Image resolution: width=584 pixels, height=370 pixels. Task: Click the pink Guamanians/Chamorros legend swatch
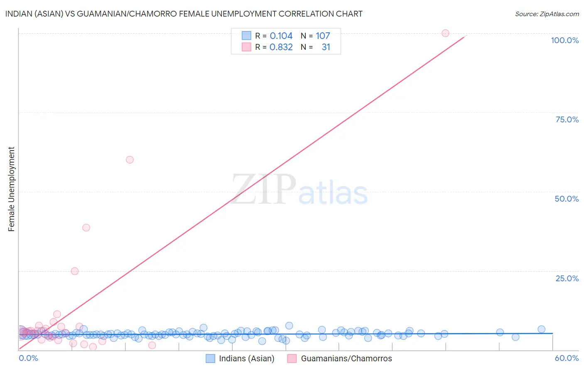(x=292, y=358)
